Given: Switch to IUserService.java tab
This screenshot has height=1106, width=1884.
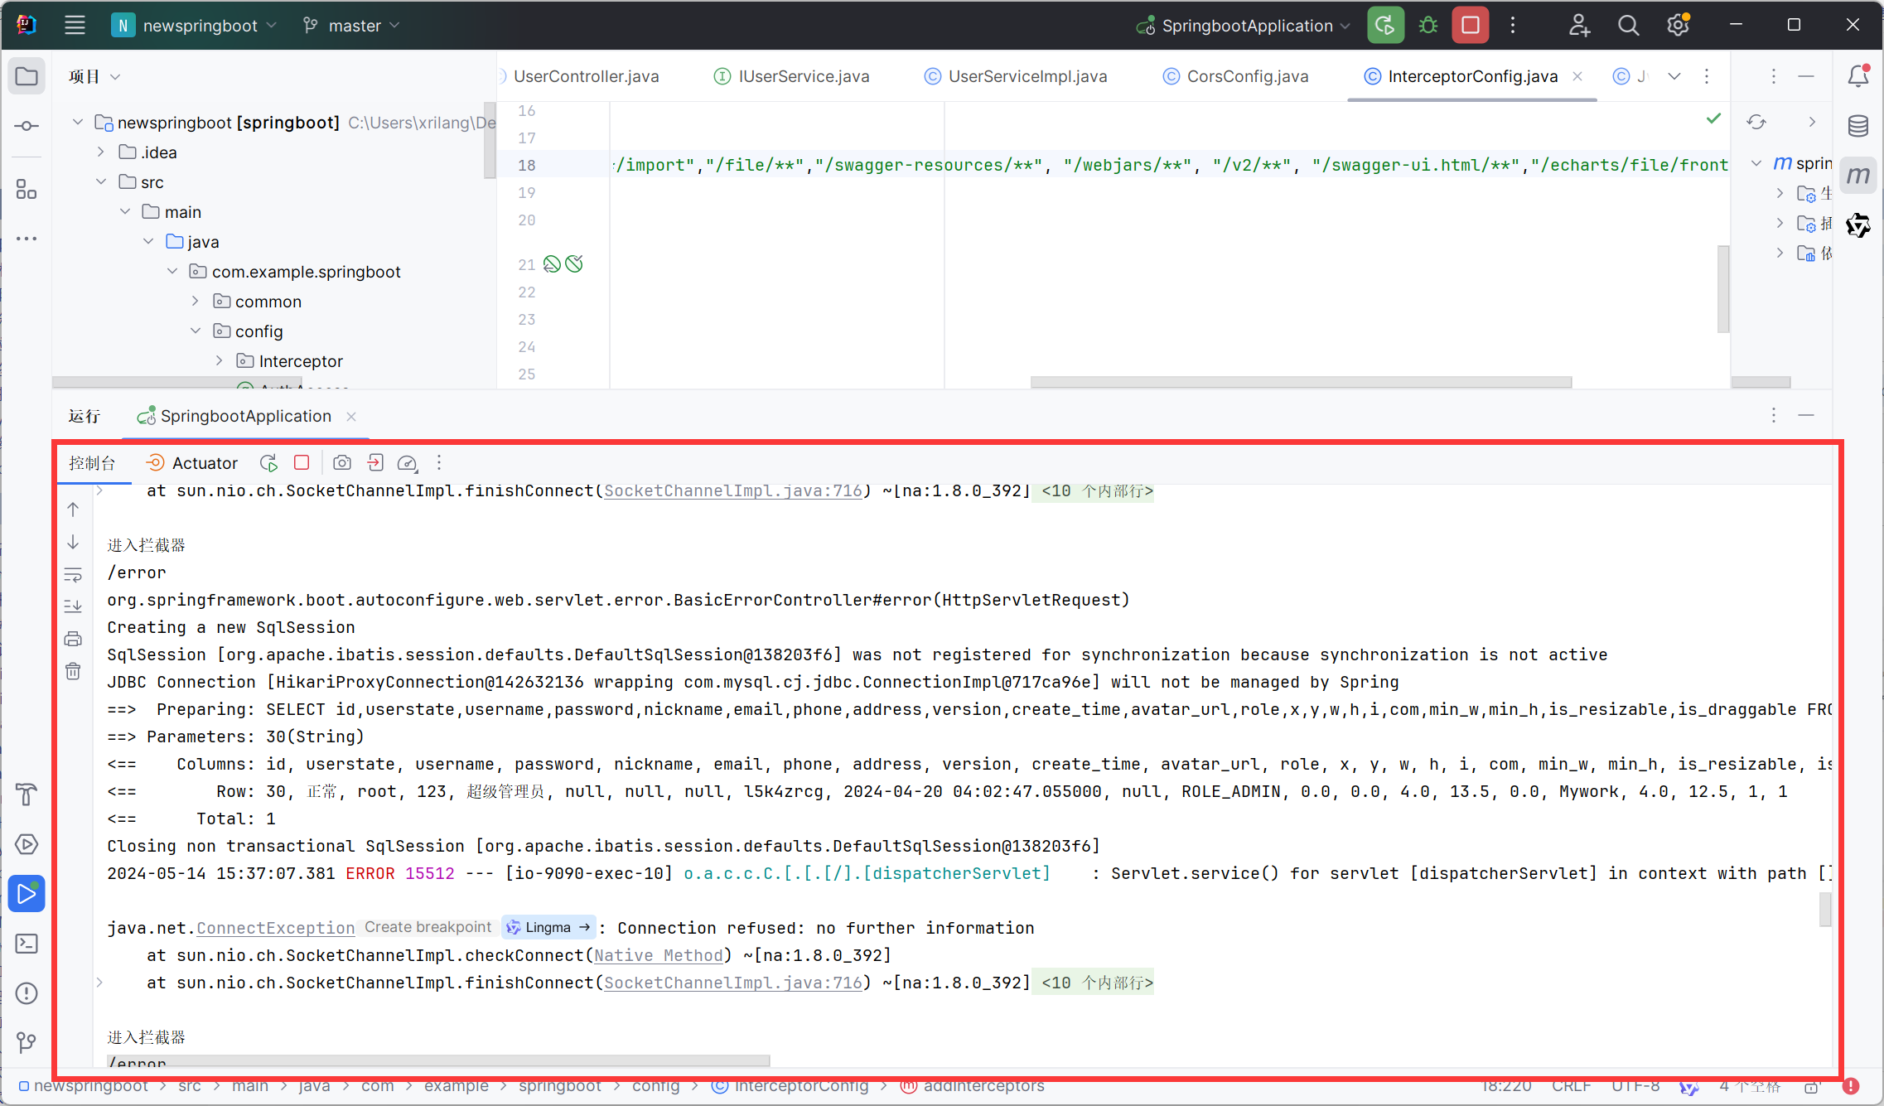Looking at the screenshot, I should 793,76.
